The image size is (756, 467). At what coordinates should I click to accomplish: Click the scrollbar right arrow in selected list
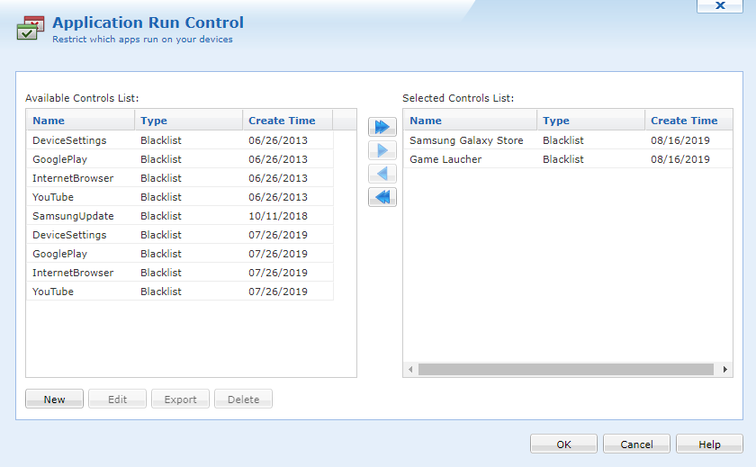(724, 369)
